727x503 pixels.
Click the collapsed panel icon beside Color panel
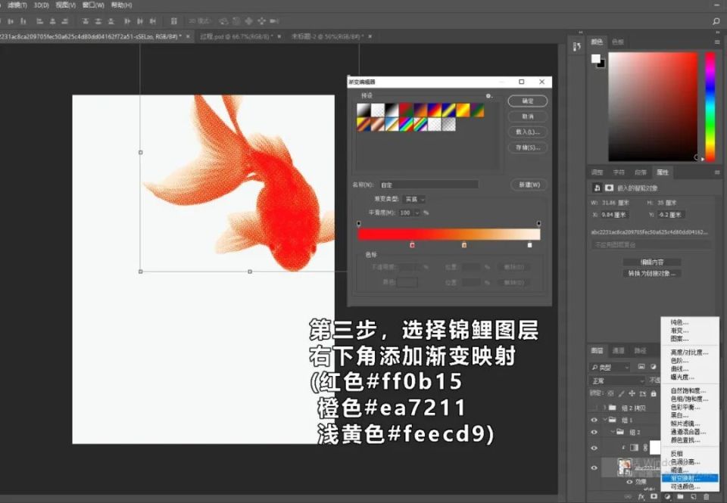click(x=576, y=46)
